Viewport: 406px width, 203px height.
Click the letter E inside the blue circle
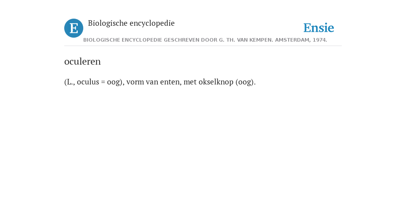pyautogui.click(x=74, y=28)
